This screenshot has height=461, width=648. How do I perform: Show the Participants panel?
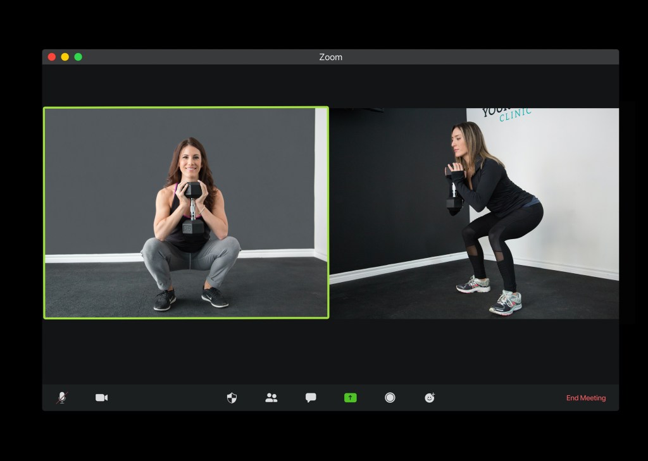coord(271,398)
